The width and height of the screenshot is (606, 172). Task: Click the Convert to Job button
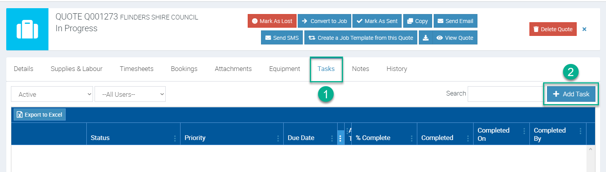click(324, 21)
